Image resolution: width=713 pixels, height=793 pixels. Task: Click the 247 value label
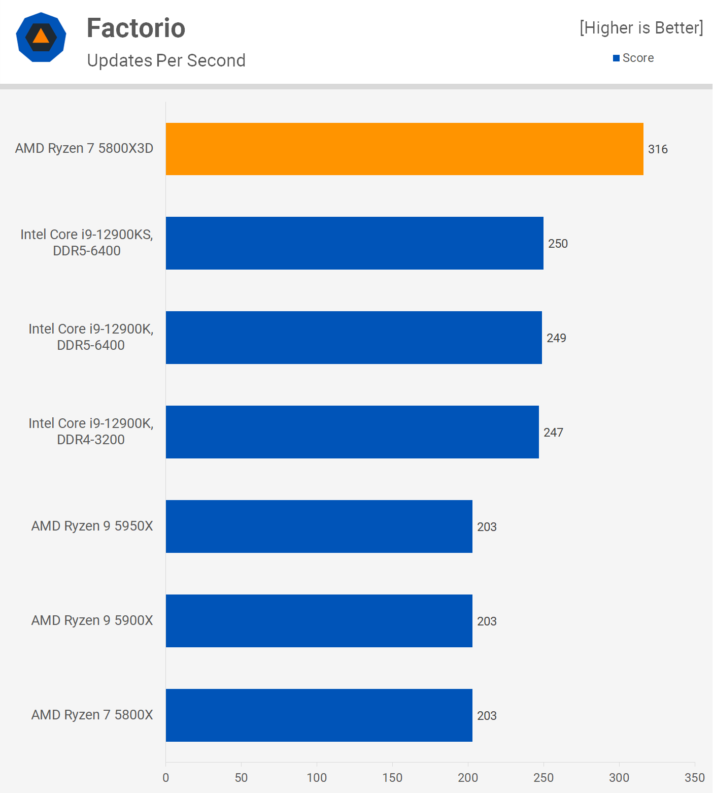click(553, 433)
